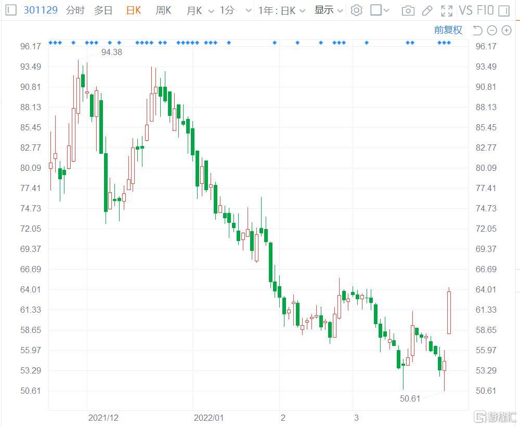Toggle the left sidebar panel icon
The width and height of the screenshot is (520, 427).
tap(11, 10)
